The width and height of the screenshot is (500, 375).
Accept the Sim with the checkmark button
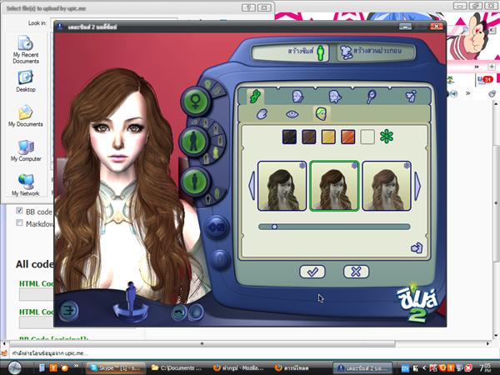(x=312, y=272)
